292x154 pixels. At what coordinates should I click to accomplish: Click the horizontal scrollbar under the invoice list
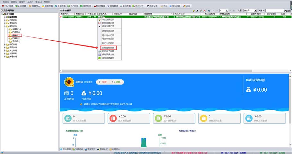click(x=157, y=71)
